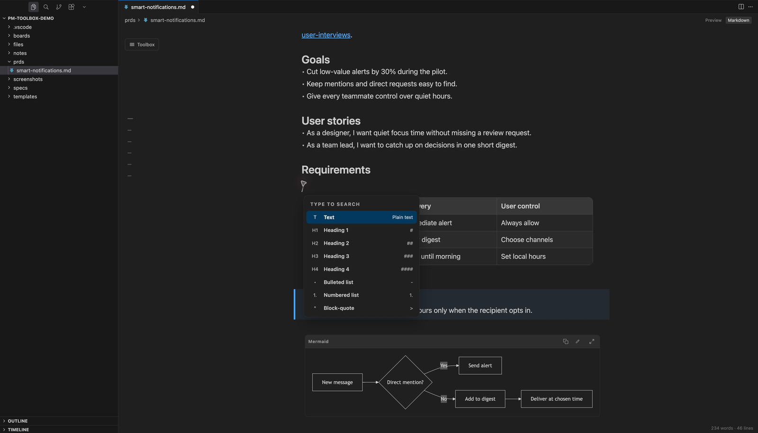Split the editor layout
This screenshot has width=758, height=433.
(741, 7)
